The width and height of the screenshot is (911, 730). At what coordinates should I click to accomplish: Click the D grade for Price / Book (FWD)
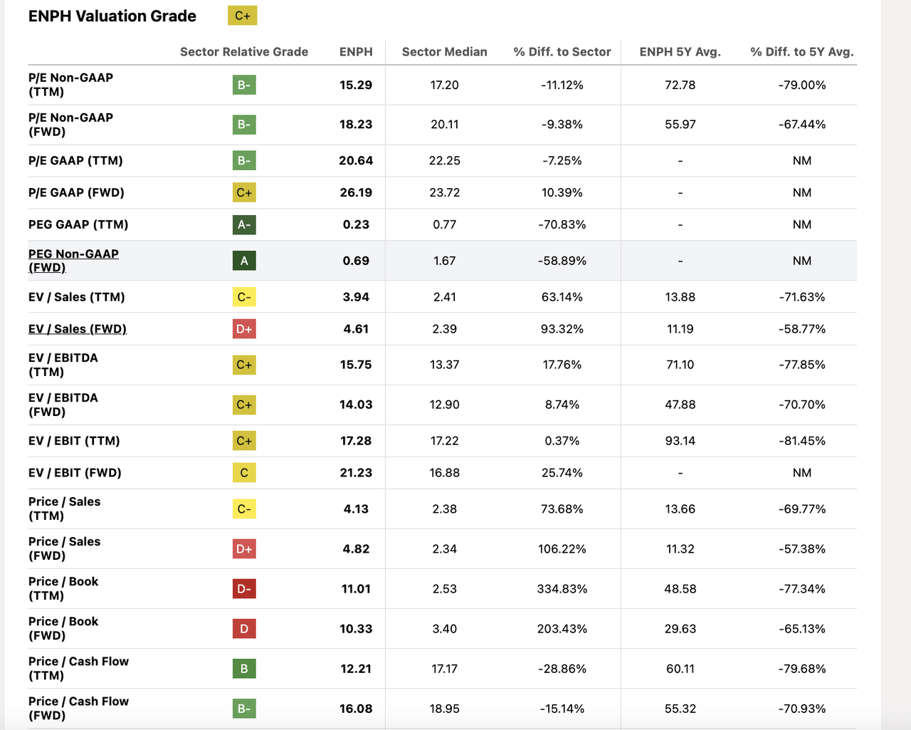(244, 629)
